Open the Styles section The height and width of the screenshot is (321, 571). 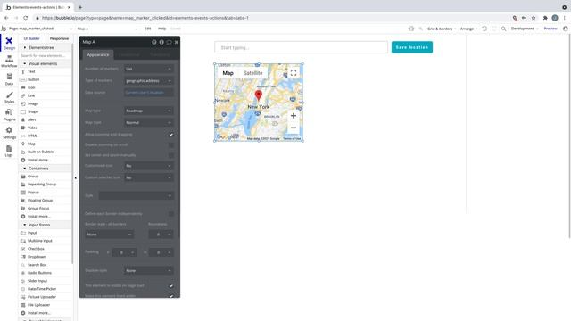[x=9, y=97]
